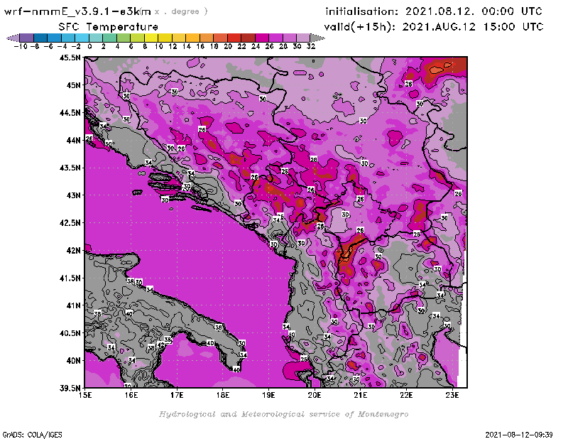
Task: Select the '44.5N' latitude label
Action: point(70,112)
